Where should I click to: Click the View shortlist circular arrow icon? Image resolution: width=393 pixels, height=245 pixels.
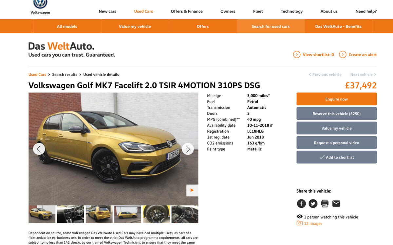pos(296,55)
